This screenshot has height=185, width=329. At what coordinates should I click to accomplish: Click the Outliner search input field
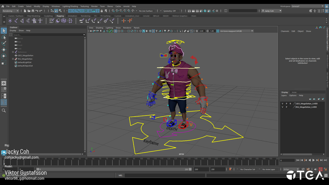pos(47,35)
